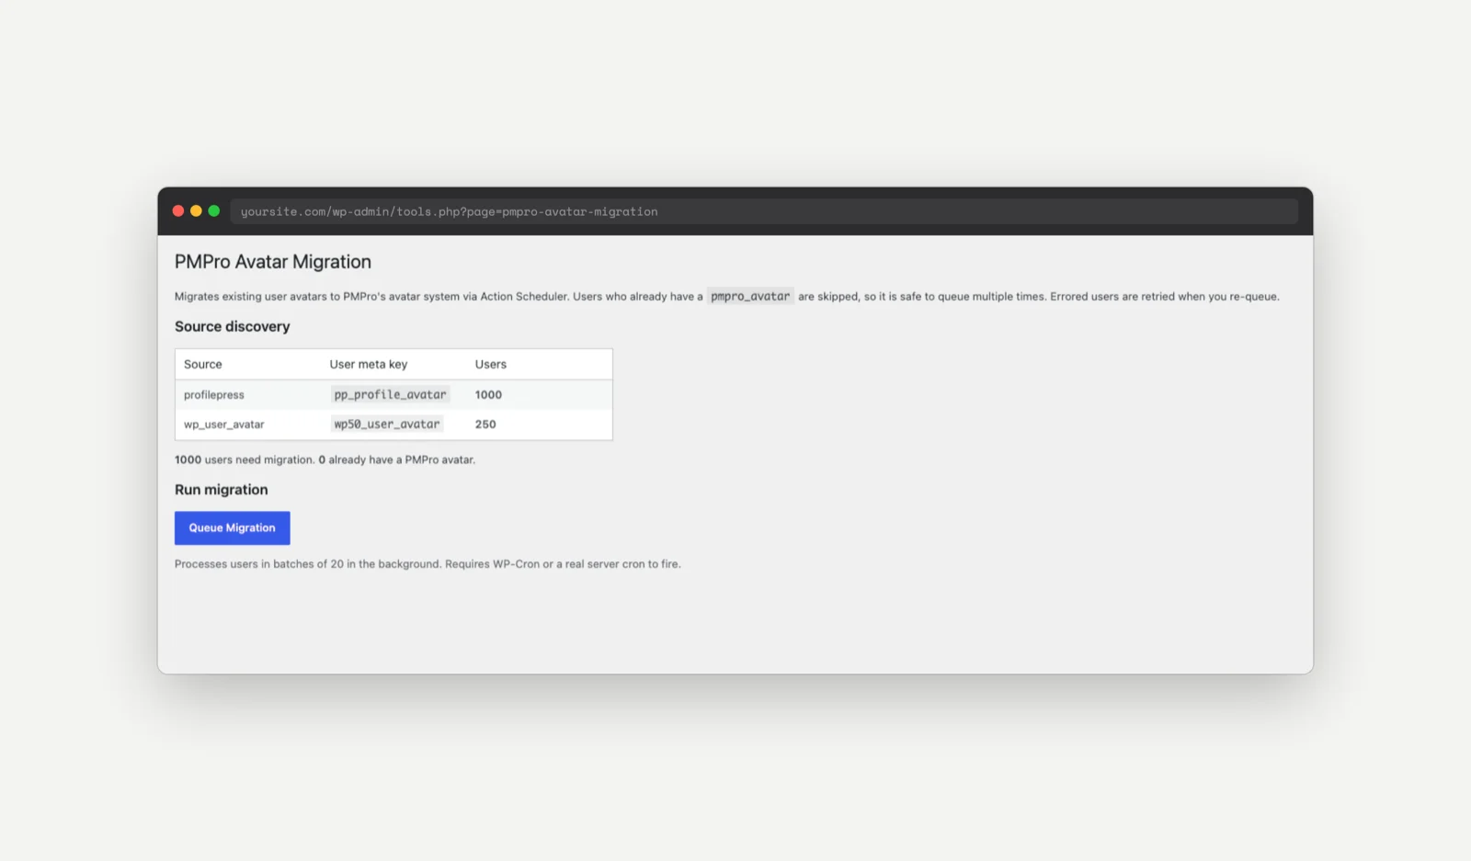Select the 'wp_user_avatar' source cell
Viewport: 1471px width, 861px height.
coord(223,425)
